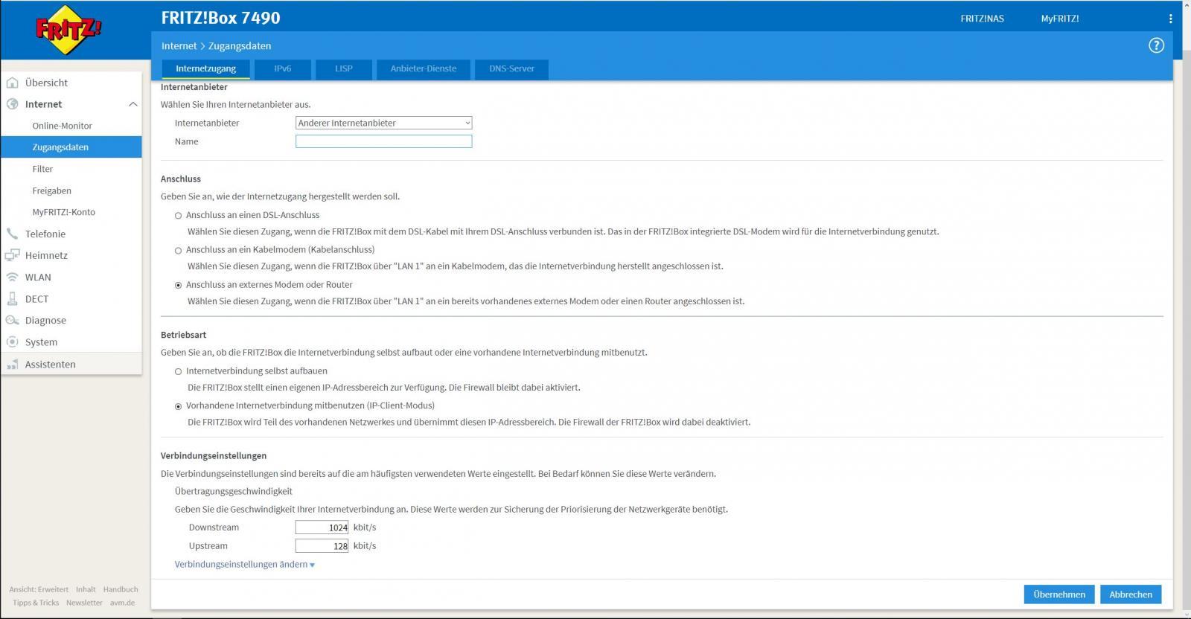Open the Handbuch footer link
Image resolution: width=1191 pixels, height=619 pixels.
121,589
